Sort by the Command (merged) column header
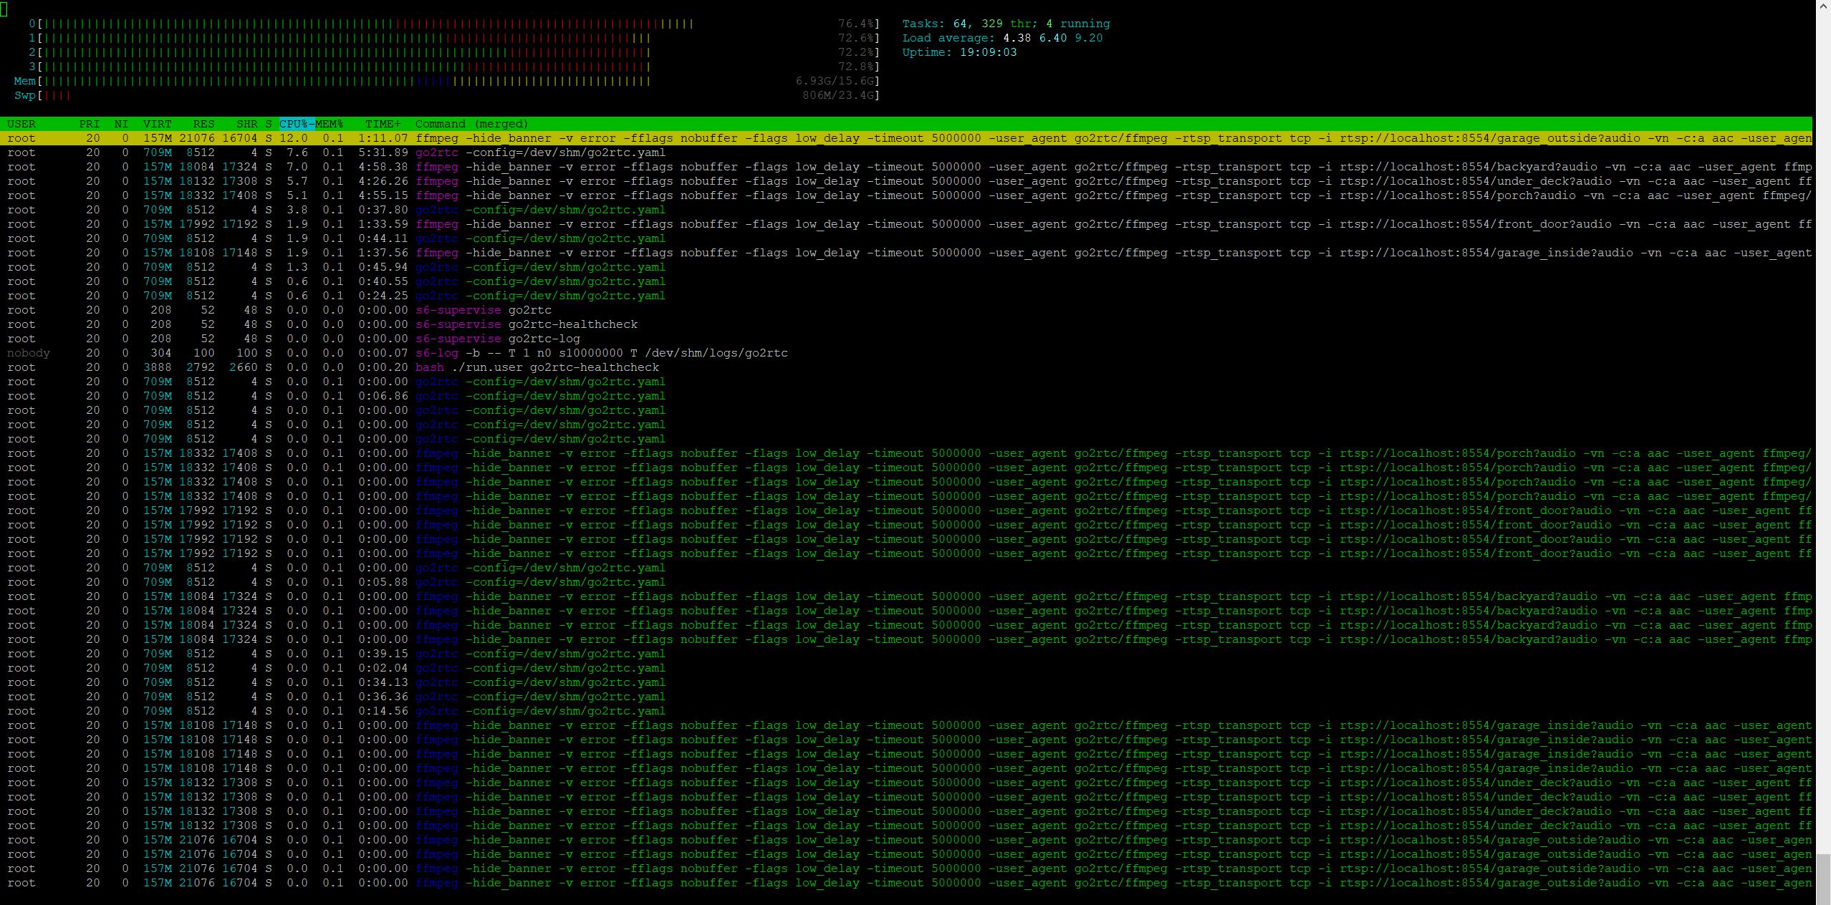Viewport: 1831px width, 905px height. point(470,124)
